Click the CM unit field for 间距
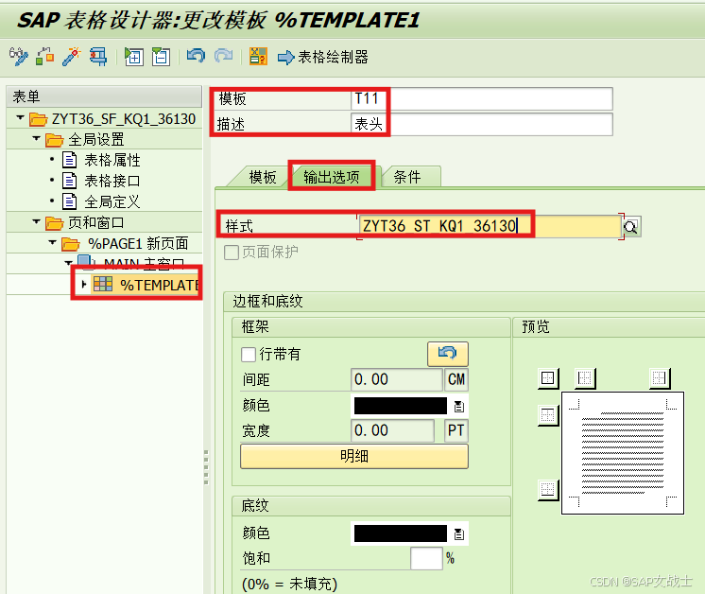 tap(456, 379)
